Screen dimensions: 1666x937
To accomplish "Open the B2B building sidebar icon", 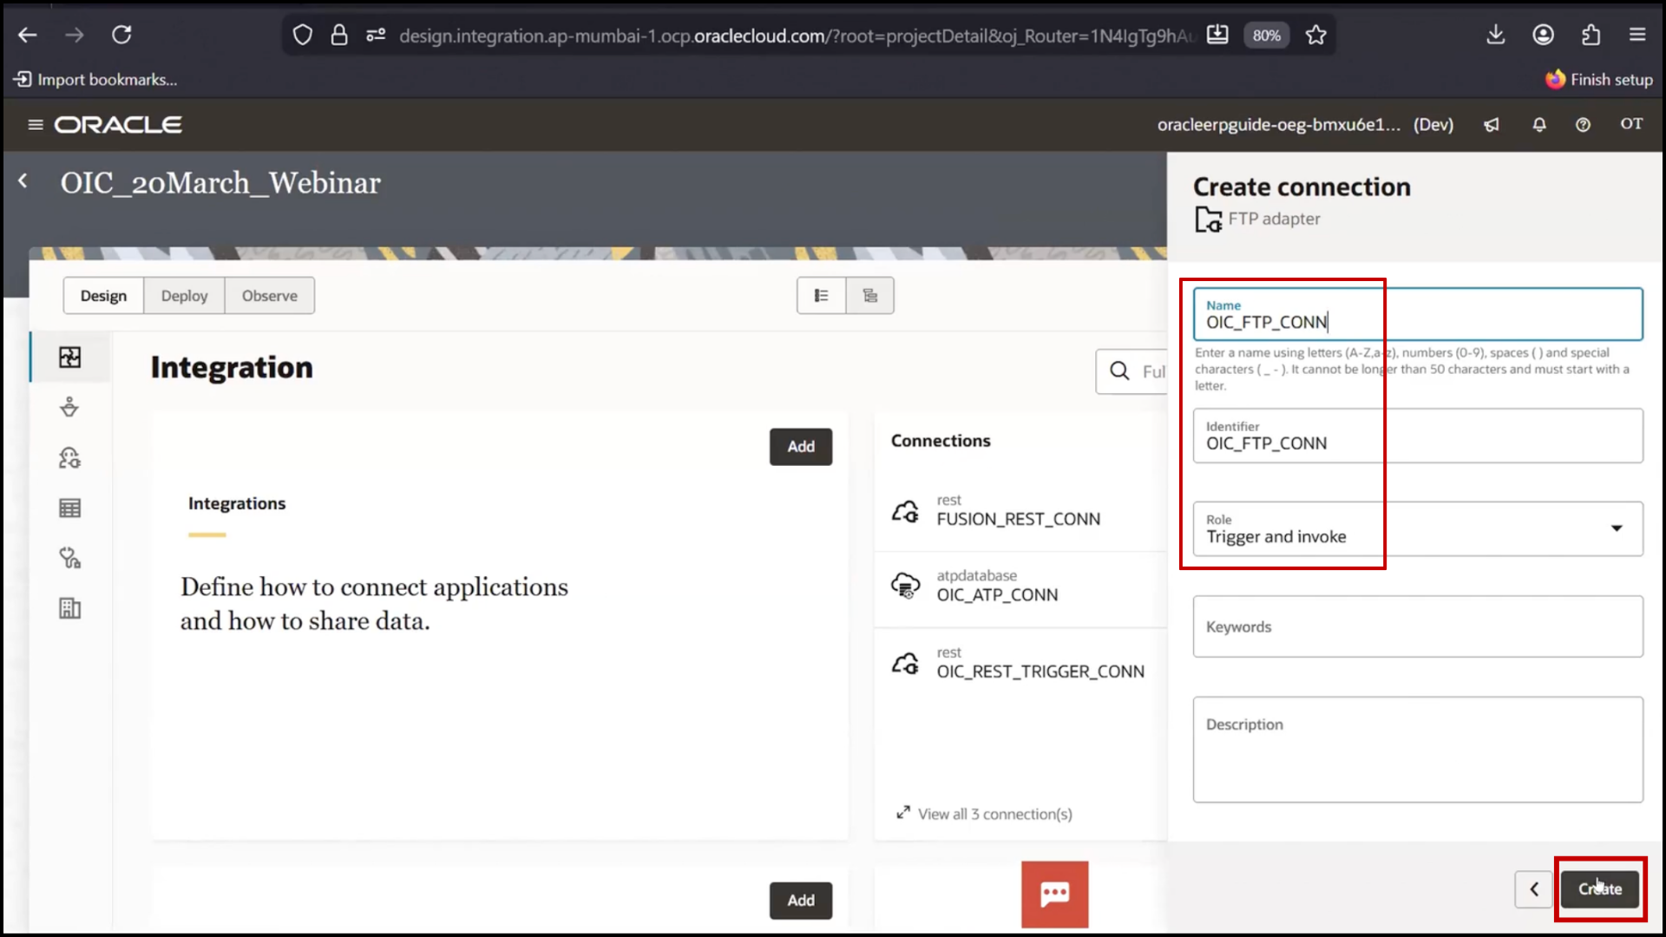I will [x=70, y=608].
